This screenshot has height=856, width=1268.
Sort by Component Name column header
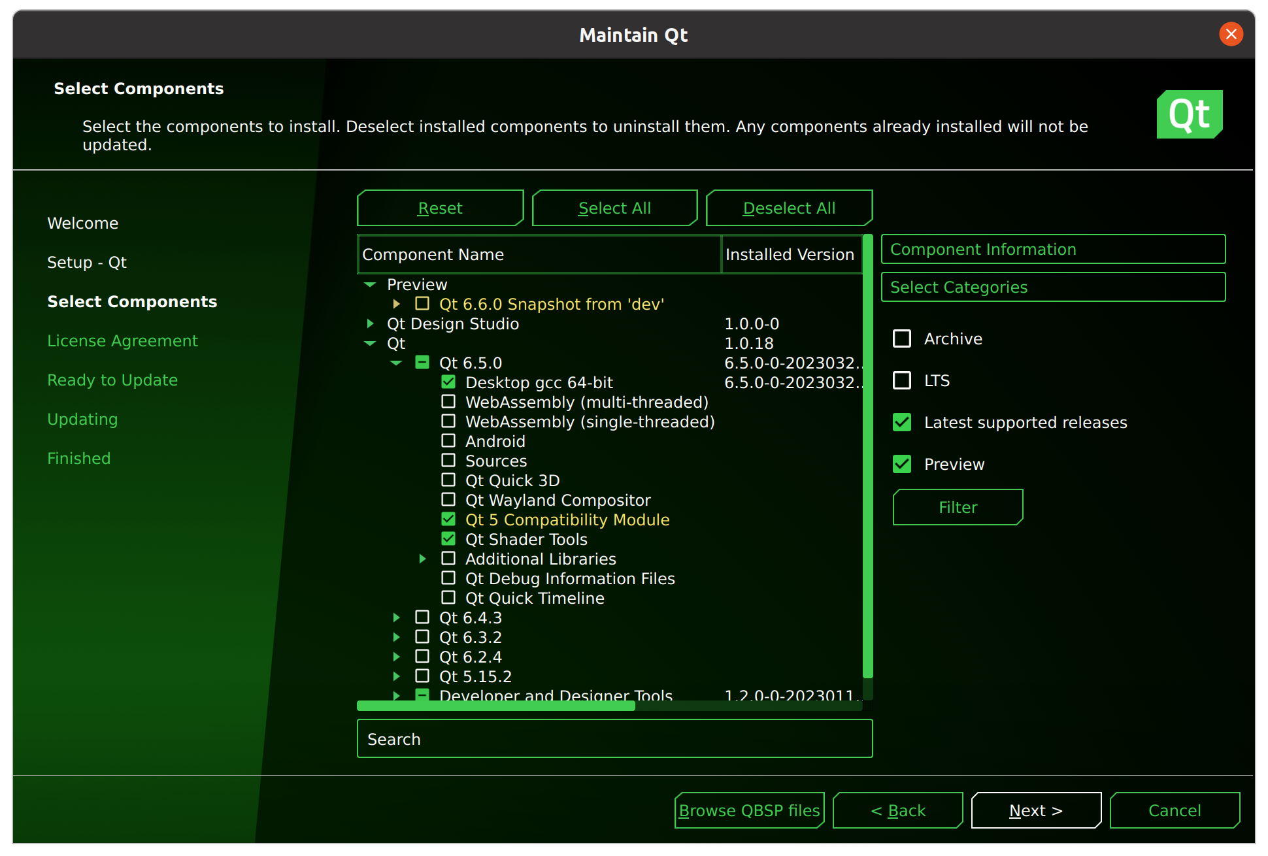(539, 254)
